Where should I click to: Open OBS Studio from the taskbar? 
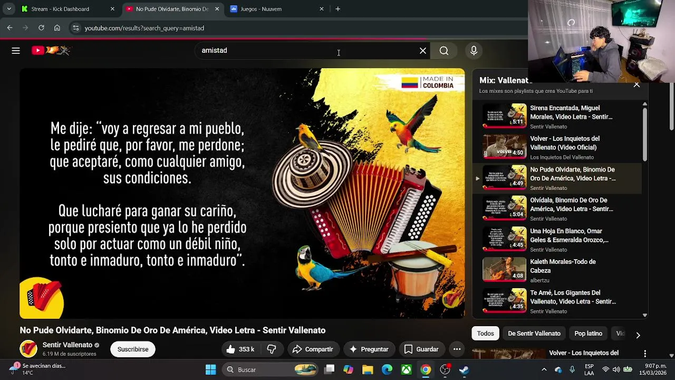pos(445,369)
